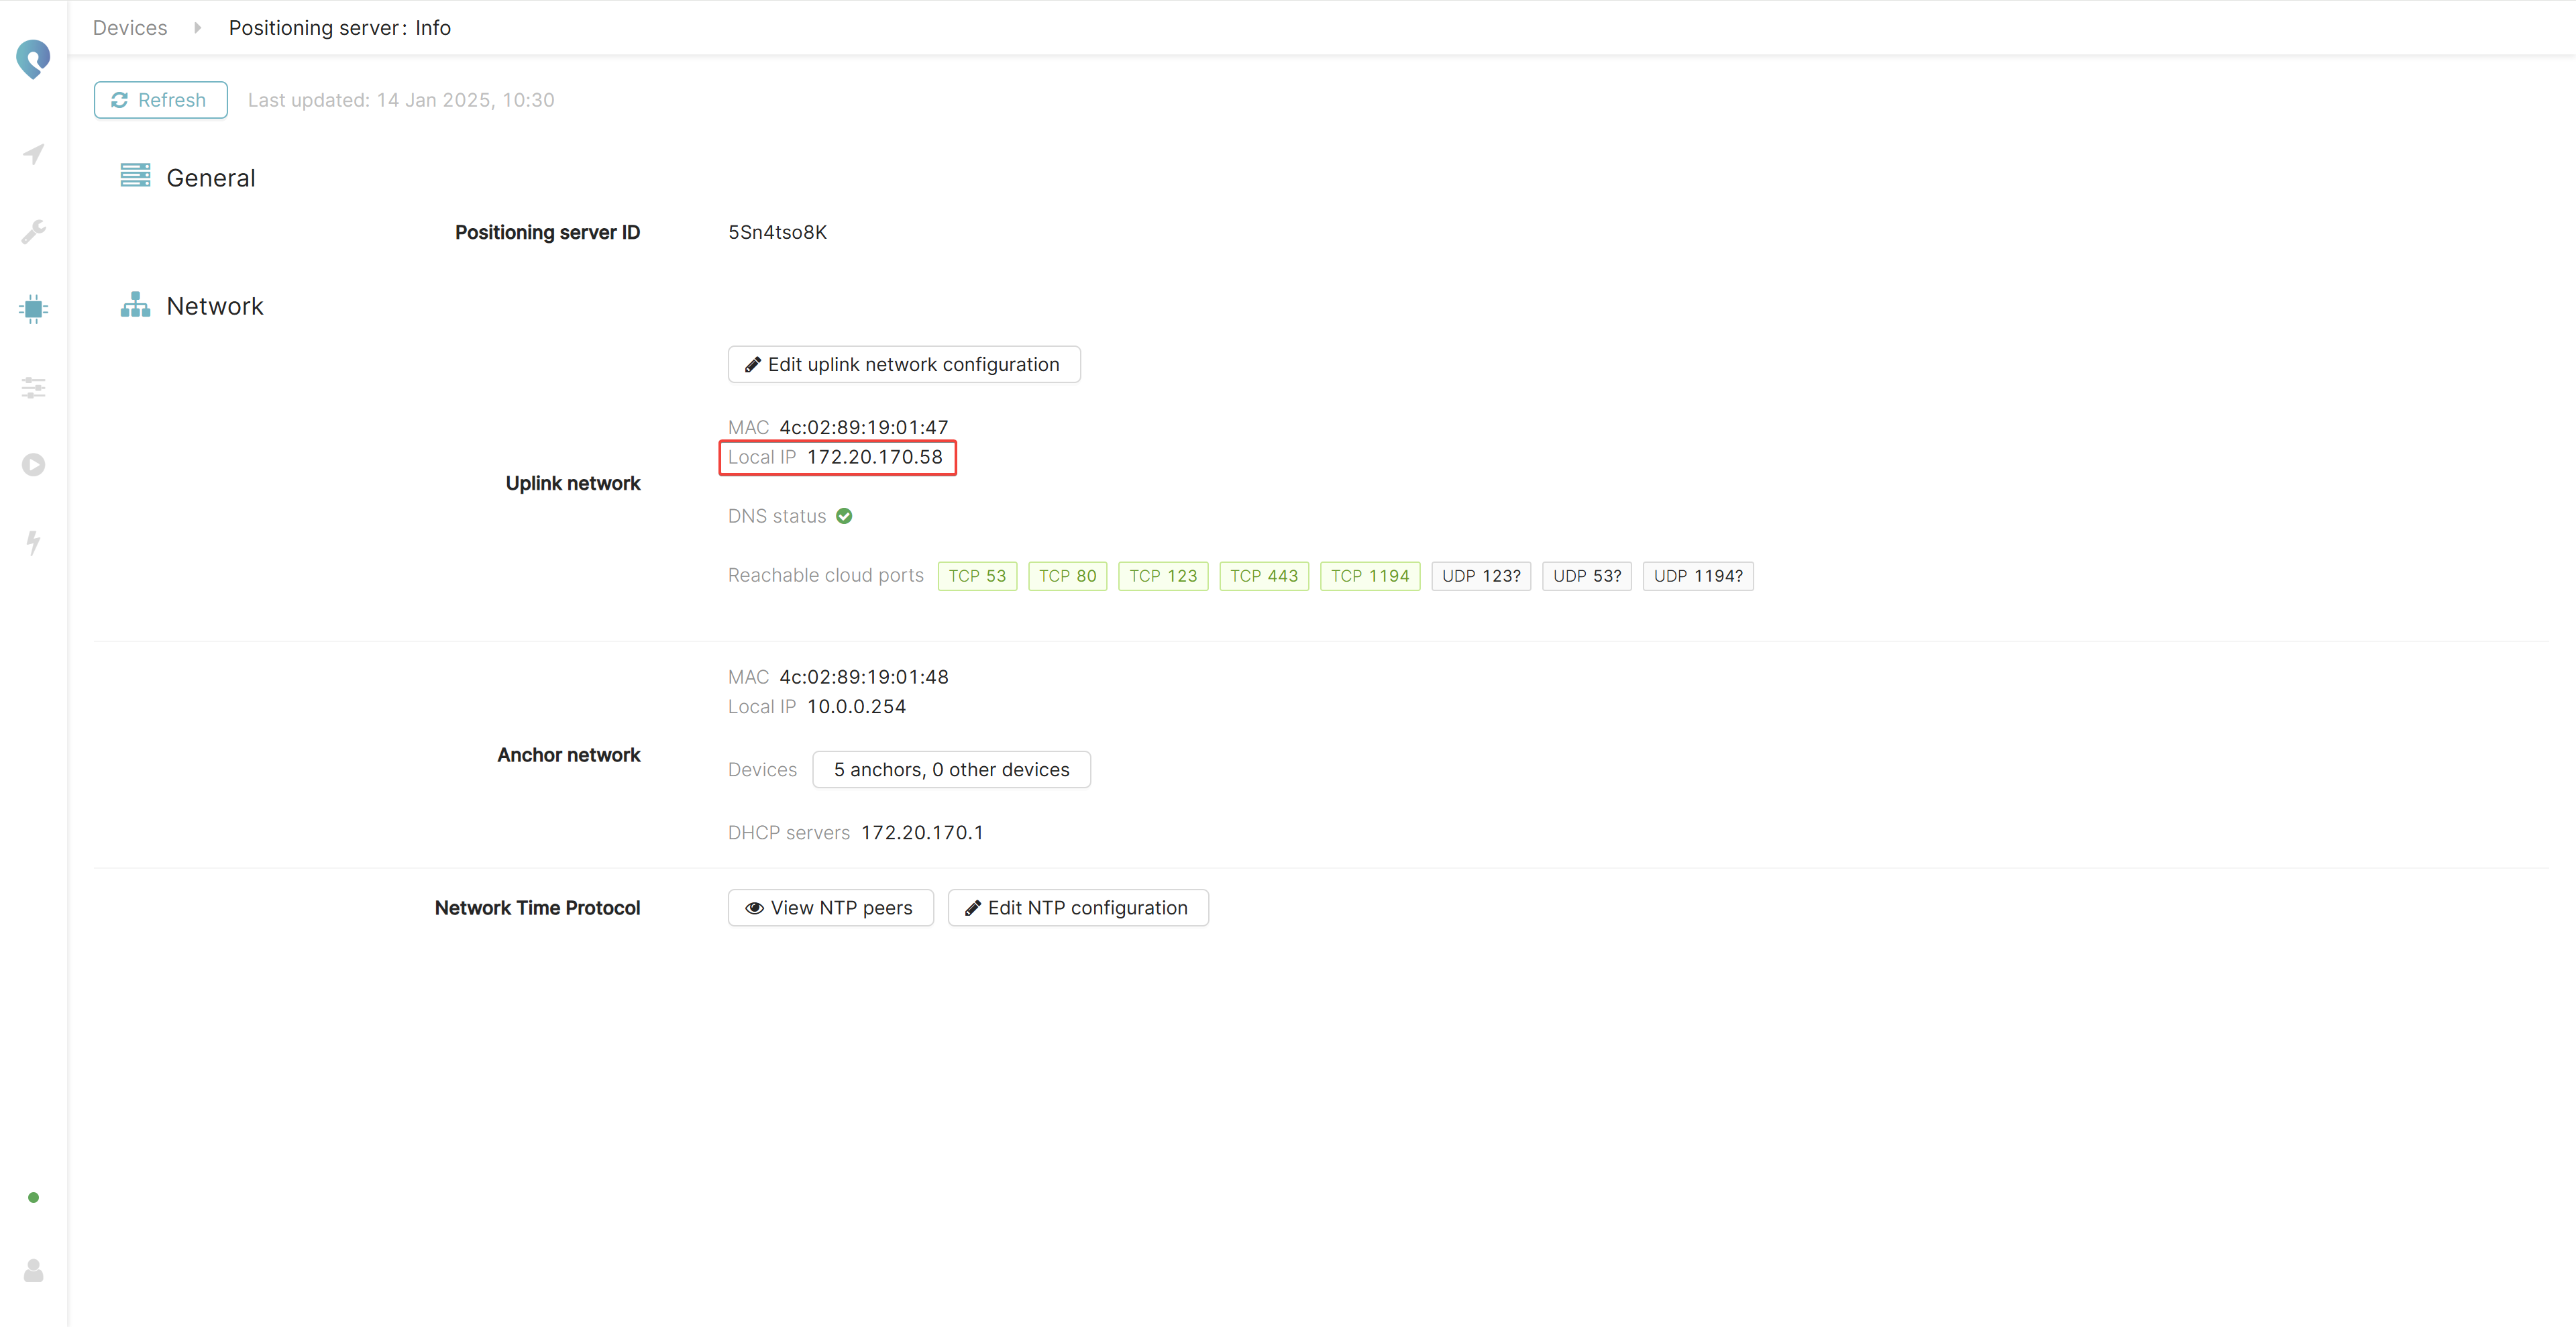Image resolution: width=2576 pixels, height=1327 pixels.
Task: Click the play circle sidebar icon
Action: click(x=33, y=465)
